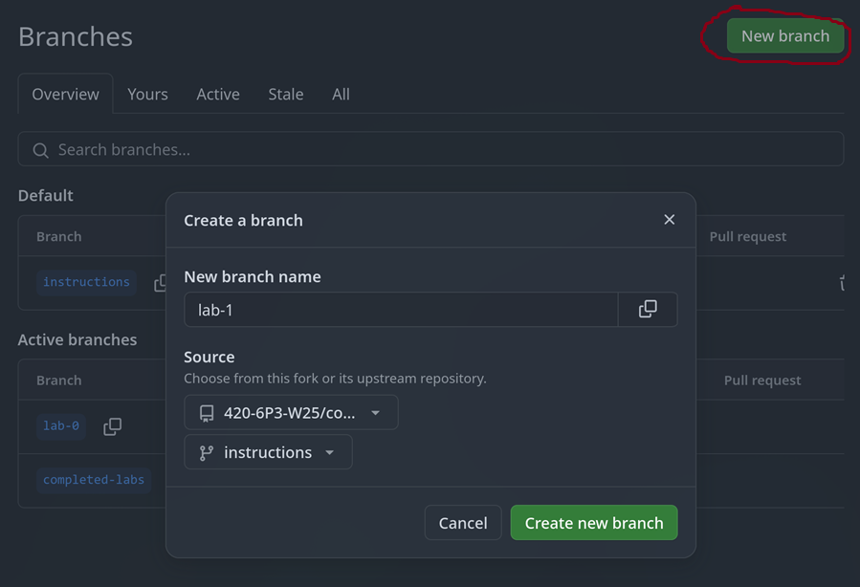Open the lab-0 branch link

point(61,425)
